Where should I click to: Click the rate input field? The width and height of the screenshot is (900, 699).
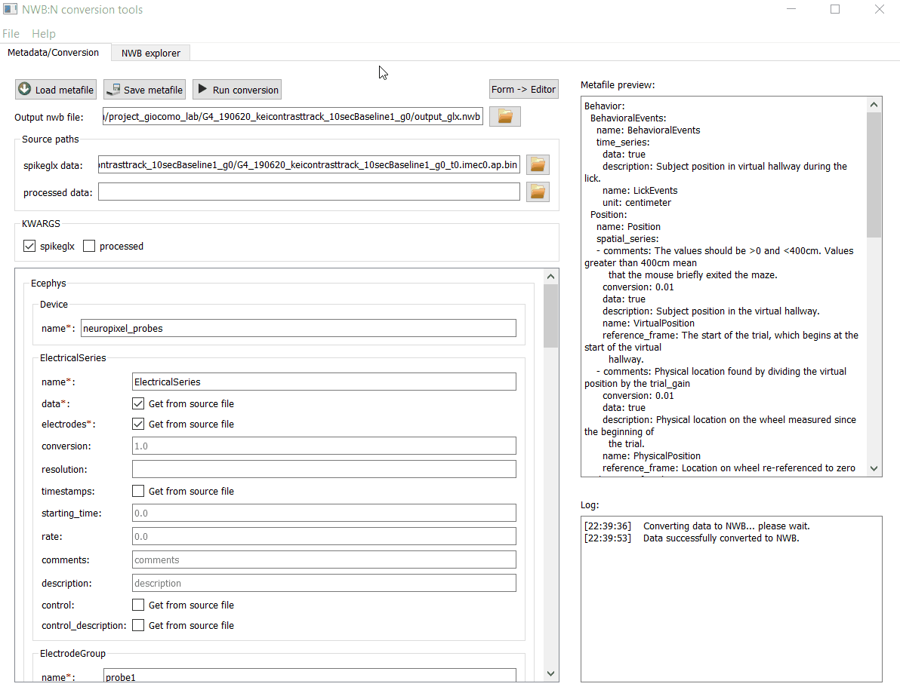tap(325, 536)
